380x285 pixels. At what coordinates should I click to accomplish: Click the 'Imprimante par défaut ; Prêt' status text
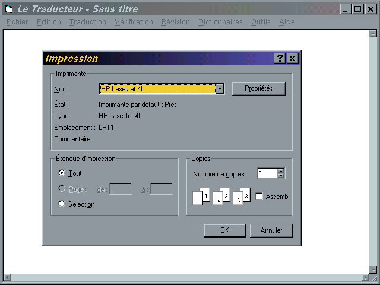[137, 104]
